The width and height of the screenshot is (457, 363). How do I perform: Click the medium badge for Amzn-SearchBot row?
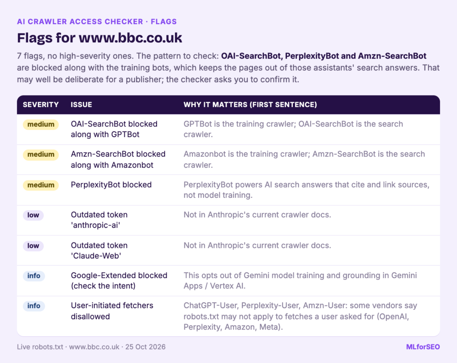pos(41,154)
